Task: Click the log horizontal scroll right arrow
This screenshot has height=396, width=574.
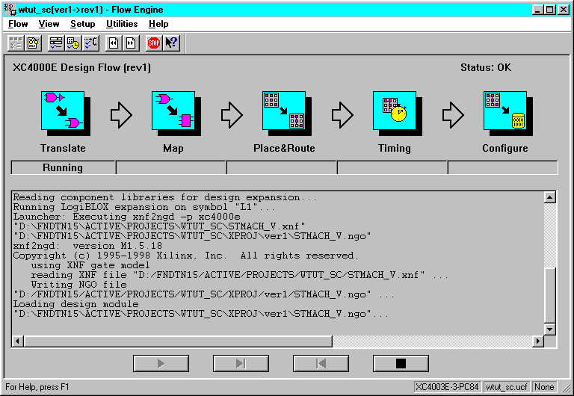Action: click(x=538, y=341)
